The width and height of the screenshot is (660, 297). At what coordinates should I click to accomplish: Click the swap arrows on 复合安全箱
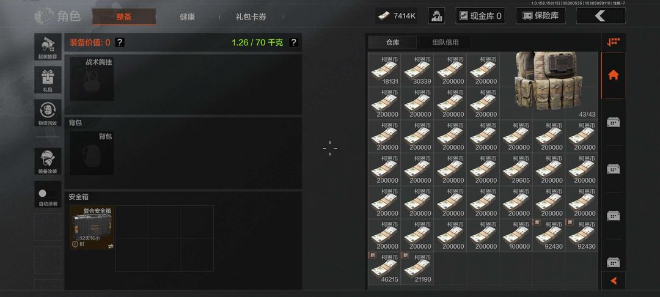pos(110,246)
